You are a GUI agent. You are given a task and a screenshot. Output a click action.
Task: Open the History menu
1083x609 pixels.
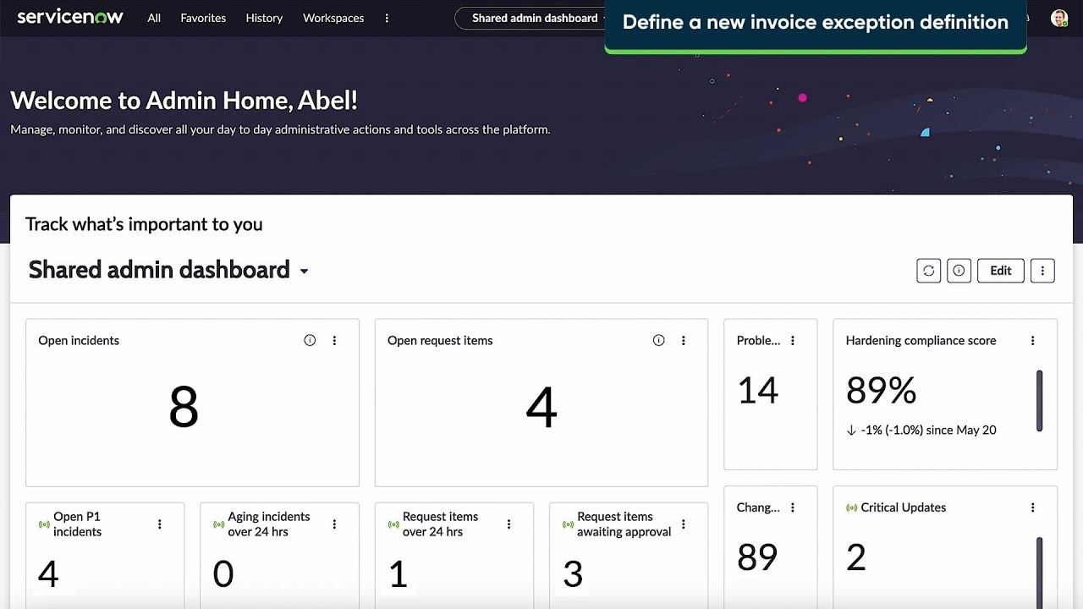coord(264,18)
